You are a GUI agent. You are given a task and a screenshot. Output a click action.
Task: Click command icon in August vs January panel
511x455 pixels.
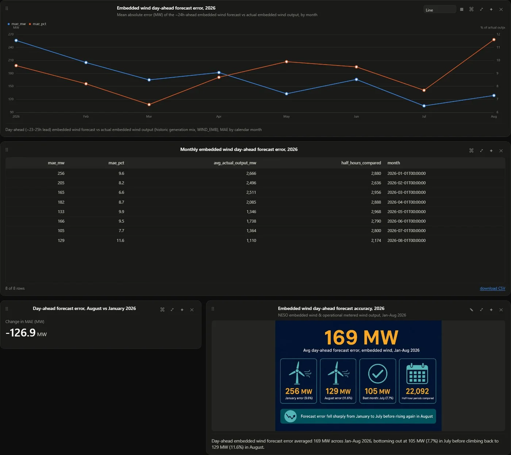[162, 310]
